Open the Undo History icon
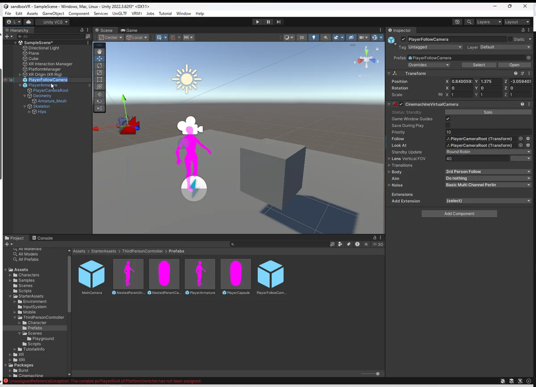 coord(457,22)
